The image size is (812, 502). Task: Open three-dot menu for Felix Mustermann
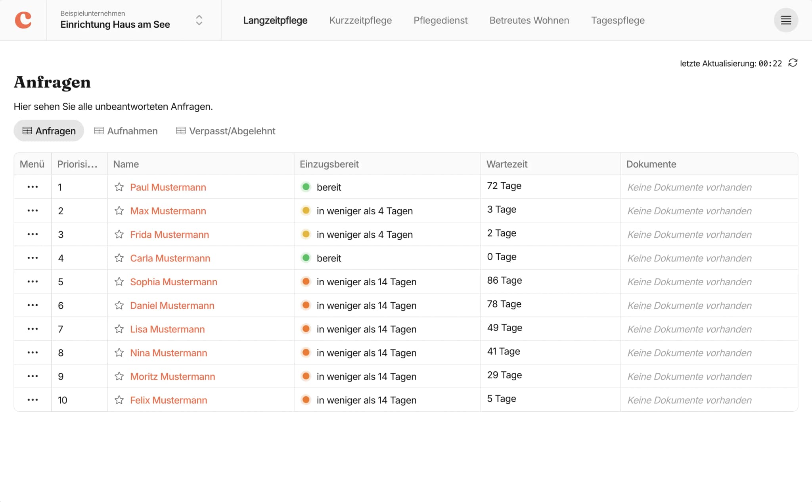point(33,400)
